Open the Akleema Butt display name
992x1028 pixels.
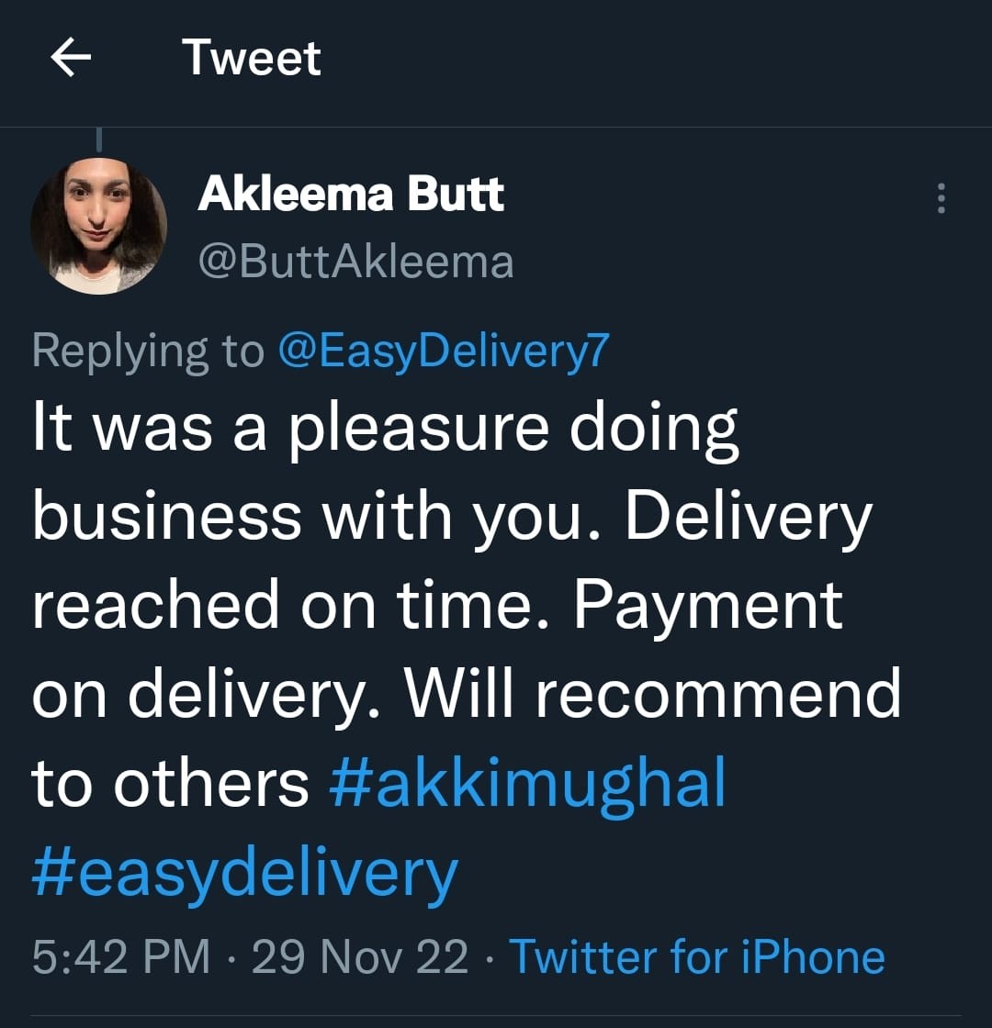351,194
